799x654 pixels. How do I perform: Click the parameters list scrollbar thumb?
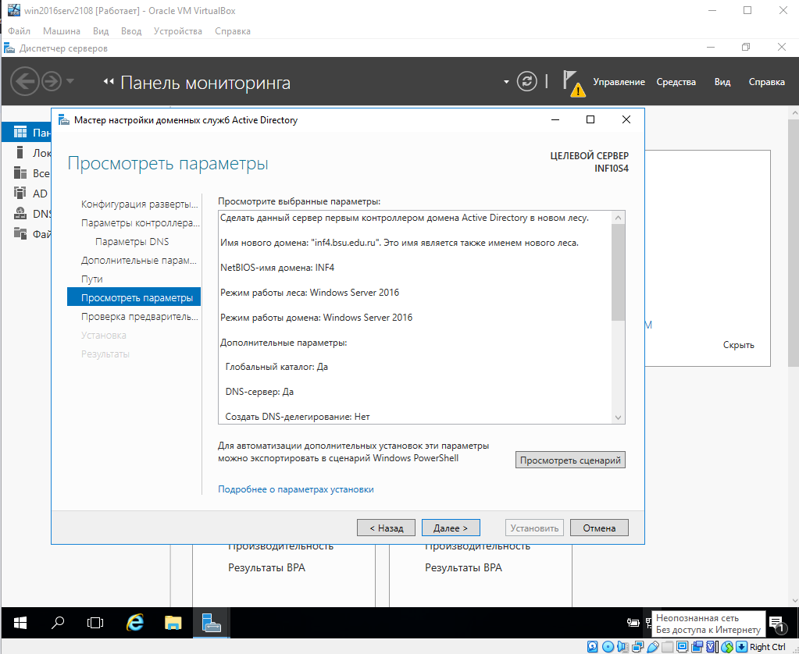click(x=618, y=272)
